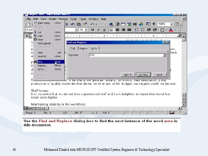Click the Paste clipboard toolbar icon
The width and height of the screenshot is (208, 156).
[79, 24]
